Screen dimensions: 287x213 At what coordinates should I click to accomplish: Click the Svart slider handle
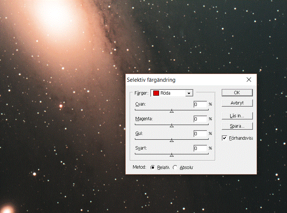[172, 155]
